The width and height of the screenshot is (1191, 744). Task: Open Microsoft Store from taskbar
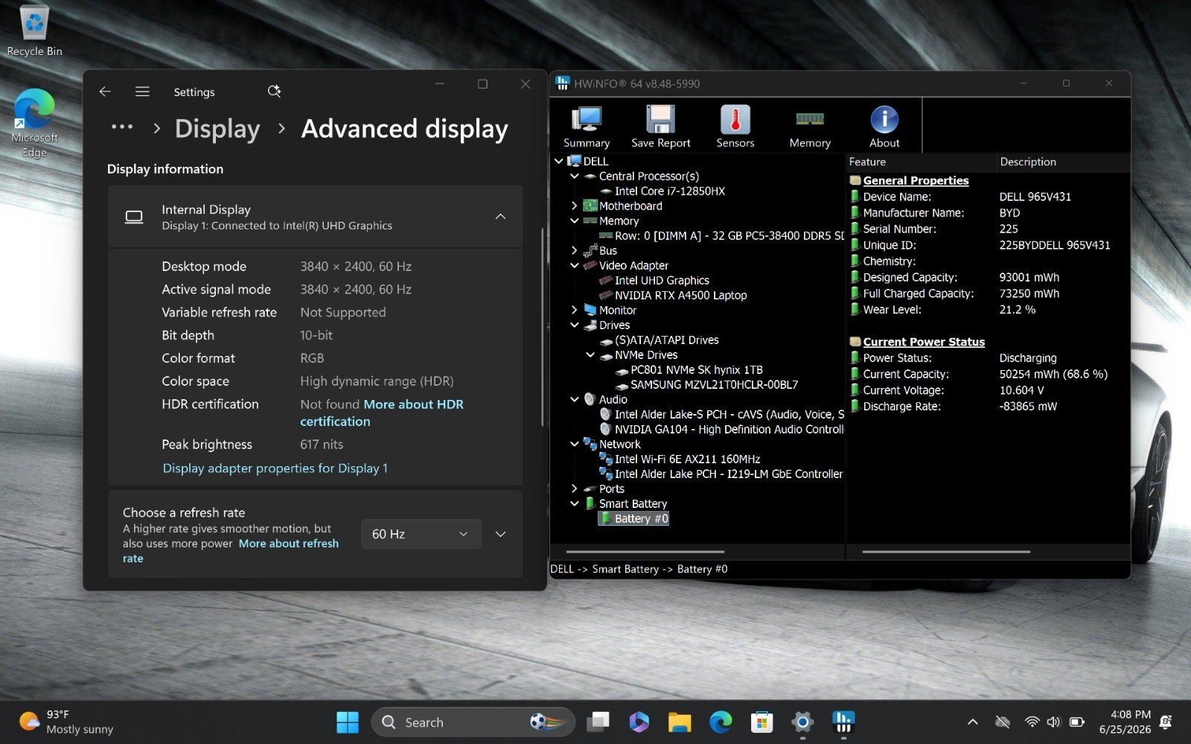click(761, 722)
